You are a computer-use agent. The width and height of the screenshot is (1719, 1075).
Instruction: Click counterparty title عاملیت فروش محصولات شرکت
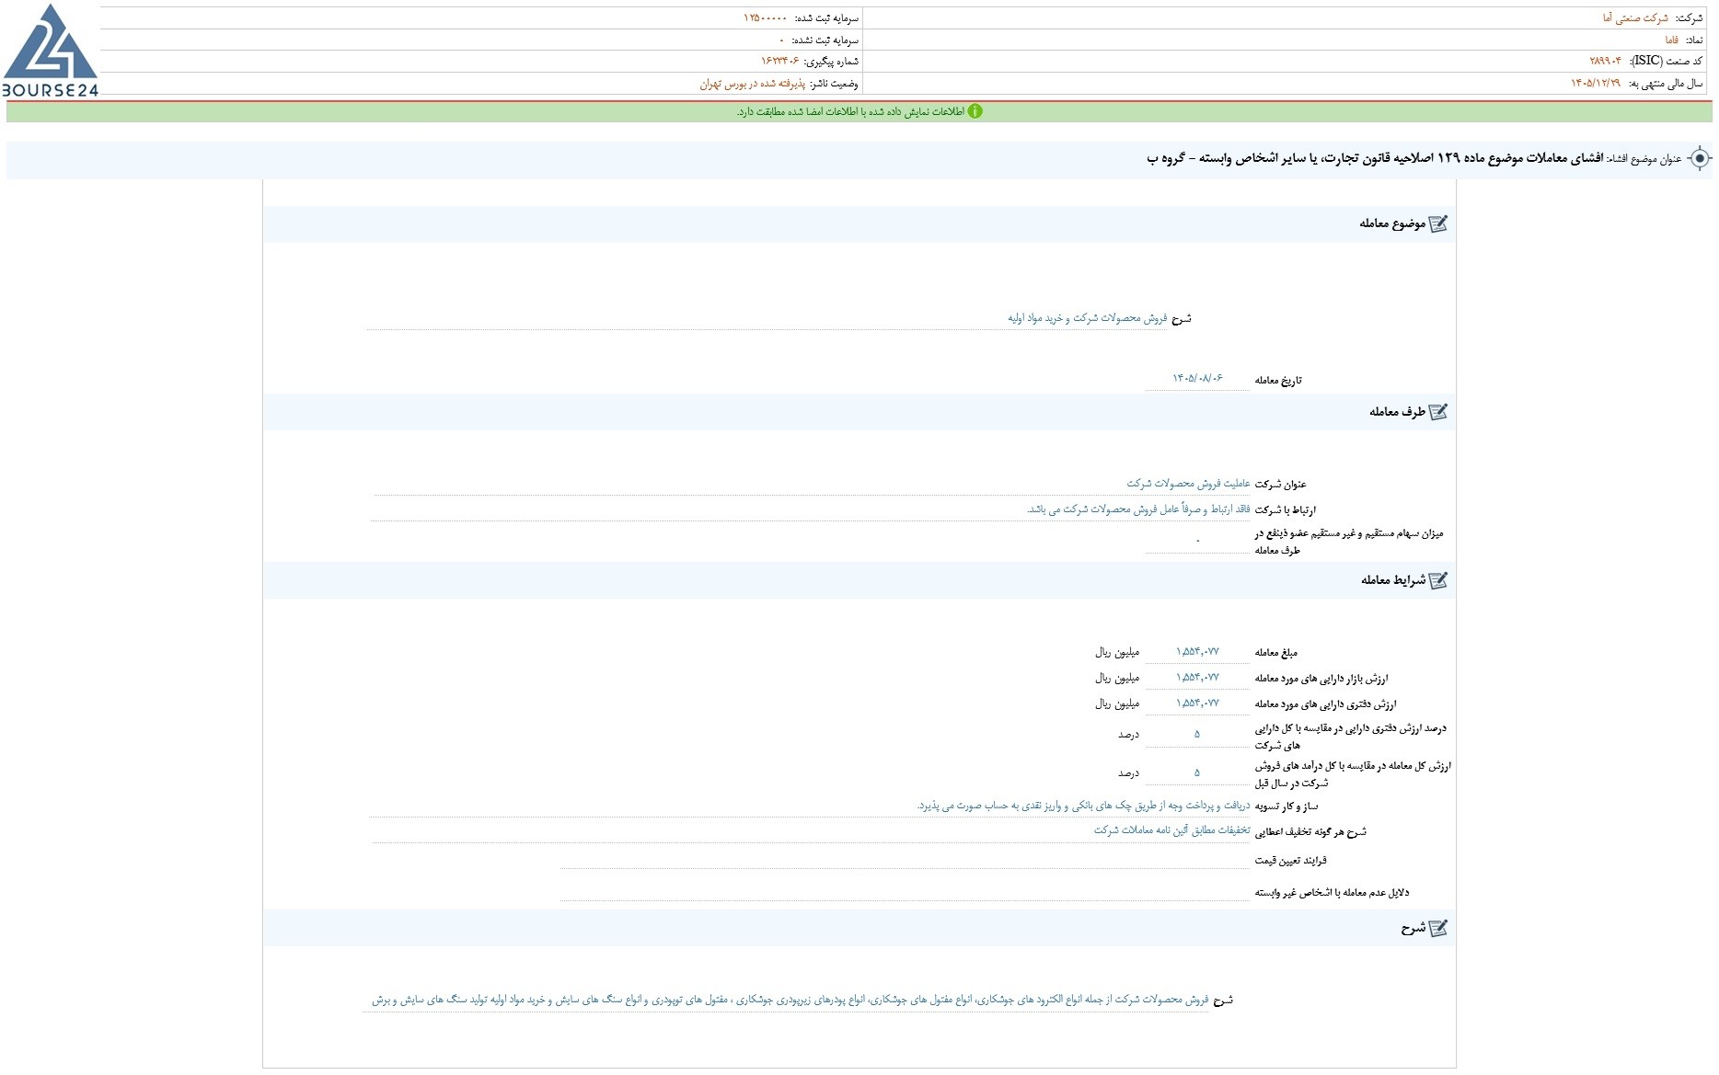click(x=1188, y=484)
